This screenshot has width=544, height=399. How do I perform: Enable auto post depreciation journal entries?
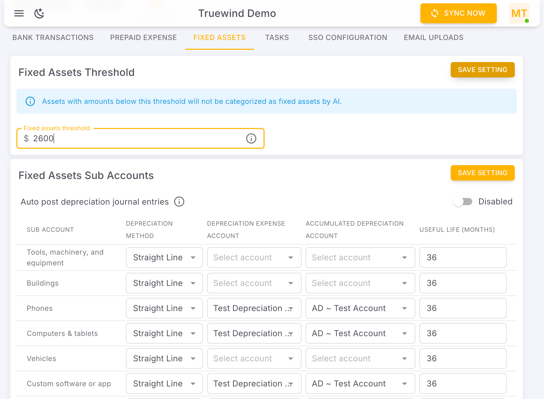463,202
